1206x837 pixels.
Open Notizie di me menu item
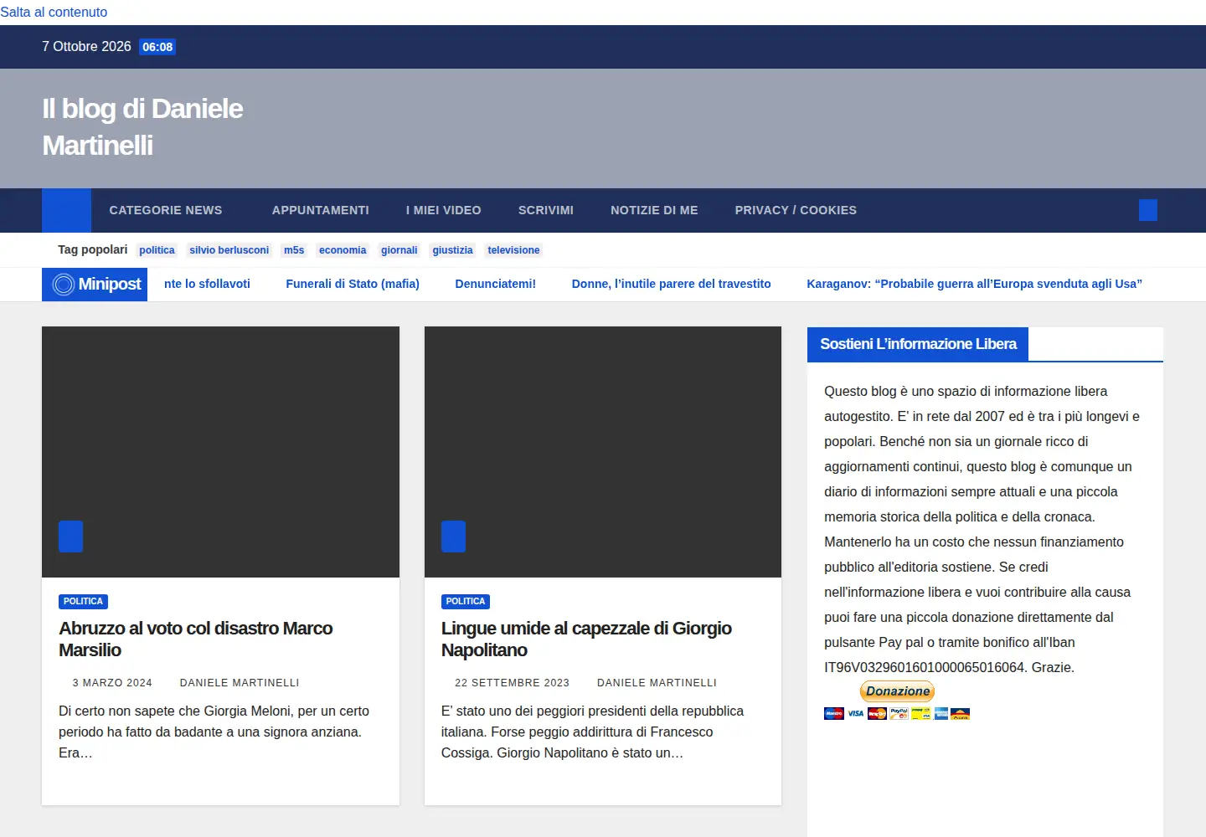coord(654,210)
